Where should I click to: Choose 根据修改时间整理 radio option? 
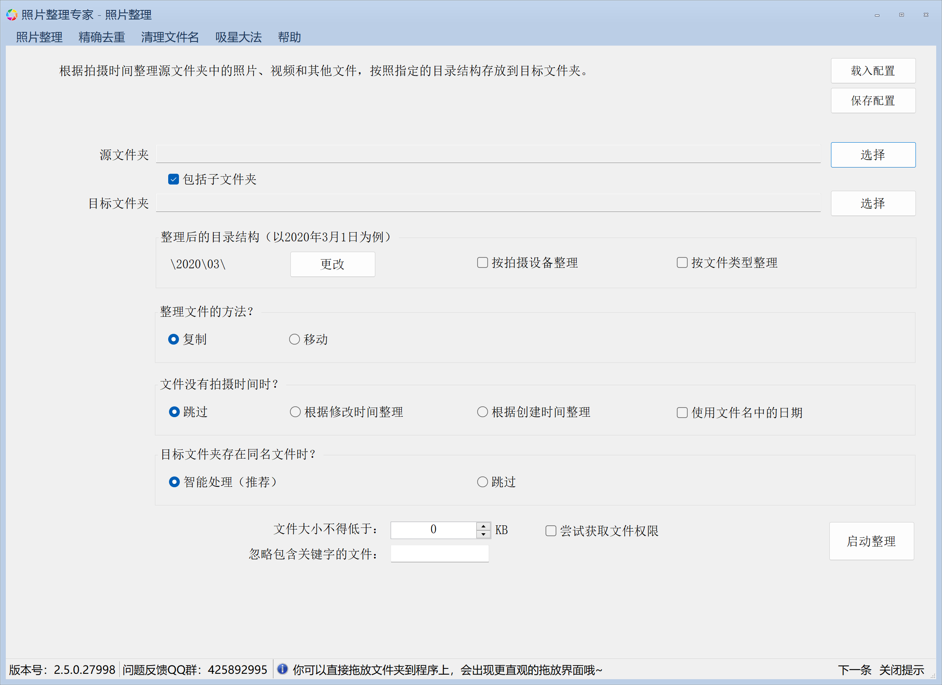[x=295, y=412]
